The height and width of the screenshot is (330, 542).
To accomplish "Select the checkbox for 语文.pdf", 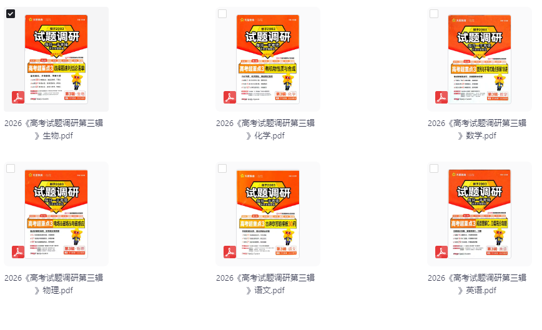I will point(222,168).
